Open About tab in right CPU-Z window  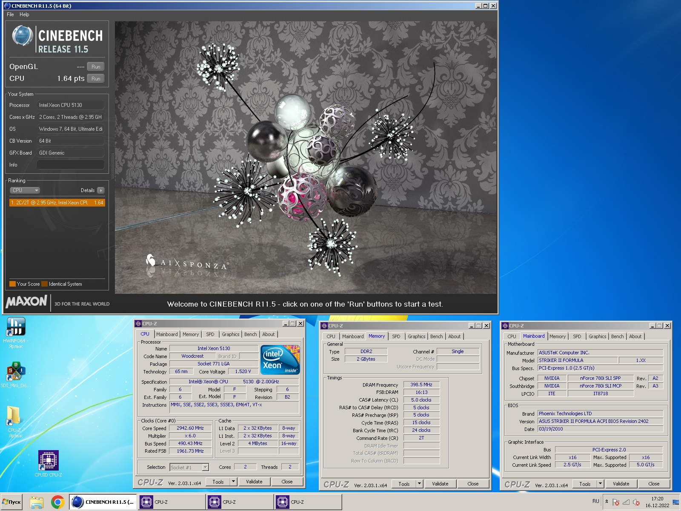point(635,336)
